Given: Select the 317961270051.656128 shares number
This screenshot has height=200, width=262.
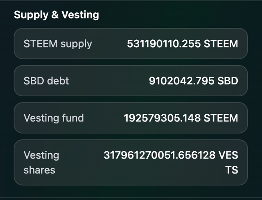Looking at the screenshot, I should 160,155.
